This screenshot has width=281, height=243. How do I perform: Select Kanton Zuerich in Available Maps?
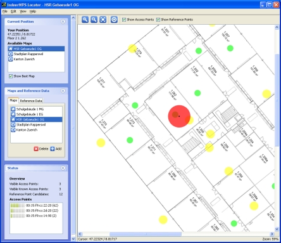coord(36,59)
